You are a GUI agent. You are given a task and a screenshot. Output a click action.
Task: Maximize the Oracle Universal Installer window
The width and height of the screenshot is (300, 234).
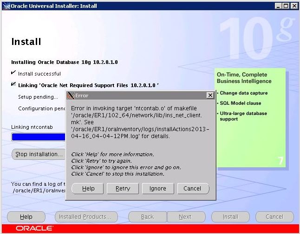pyautogui.click(x=286, y=6)
